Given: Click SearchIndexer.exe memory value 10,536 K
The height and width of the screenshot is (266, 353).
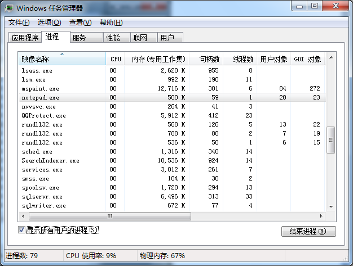Looking at the screenshot, I should tap(171, 160).
